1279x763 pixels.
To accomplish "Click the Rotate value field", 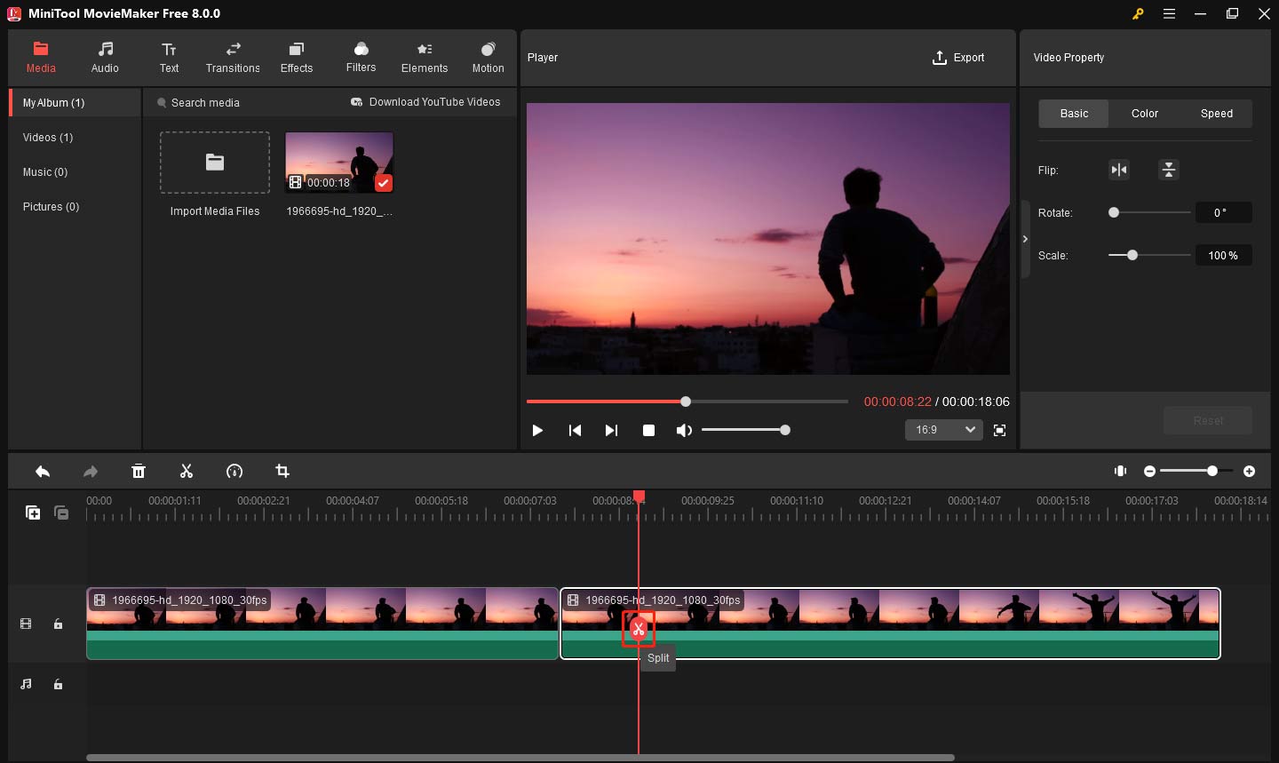I will pyautogui.click(x=1223, y=212).
